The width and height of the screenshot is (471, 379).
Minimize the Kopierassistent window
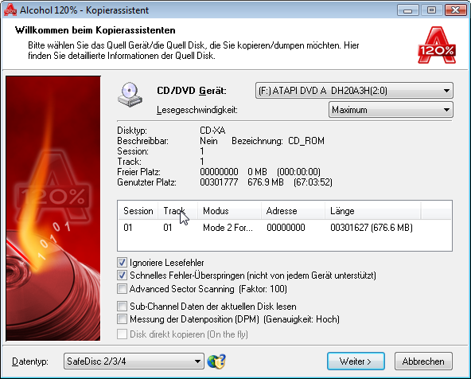(x=407, y=10)
